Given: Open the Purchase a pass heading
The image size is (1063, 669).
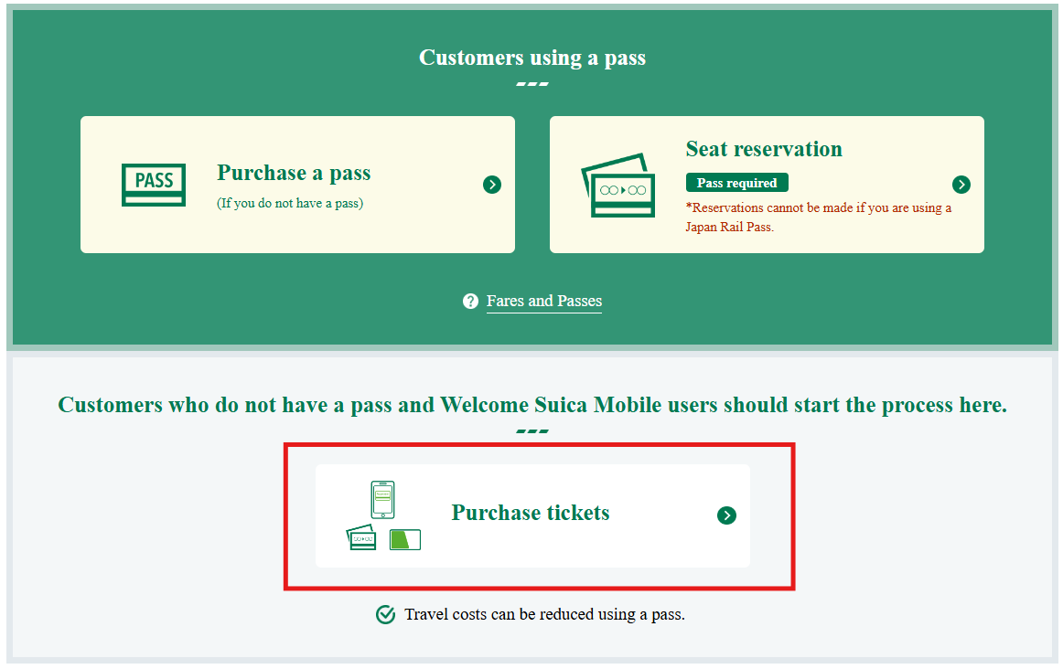Looking at the screenshot, I should click(x=294, y=173).
